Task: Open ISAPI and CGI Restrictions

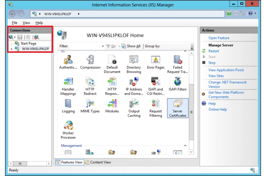Action: (155, 86)
